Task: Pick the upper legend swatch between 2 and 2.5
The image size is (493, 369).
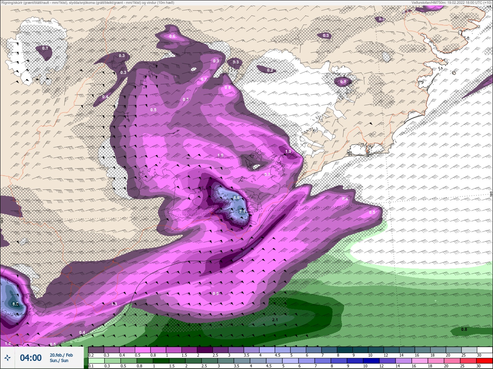Action: click(205, 350)
